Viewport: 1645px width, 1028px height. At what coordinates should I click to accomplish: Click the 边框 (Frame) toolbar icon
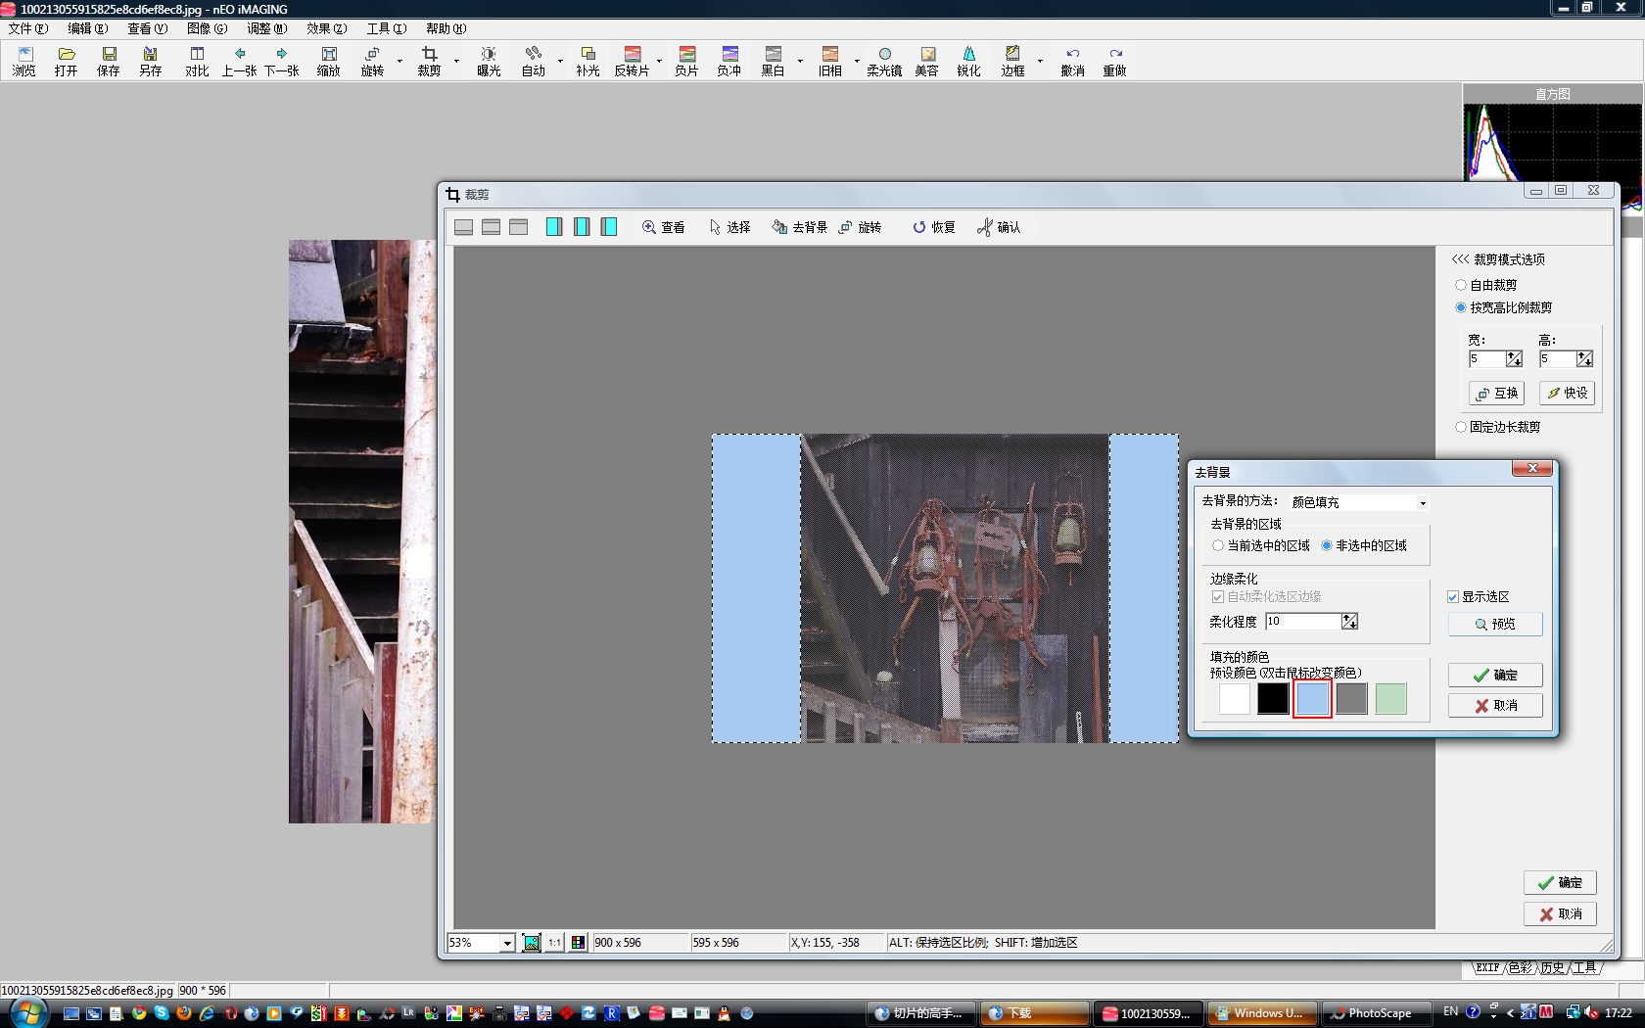(1012, 61)
